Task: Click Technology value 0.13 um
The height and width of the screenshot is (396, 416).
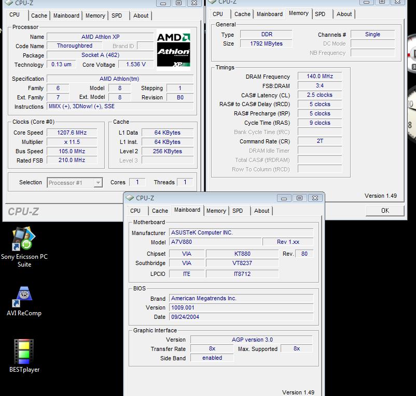Action: coord(61,64)
